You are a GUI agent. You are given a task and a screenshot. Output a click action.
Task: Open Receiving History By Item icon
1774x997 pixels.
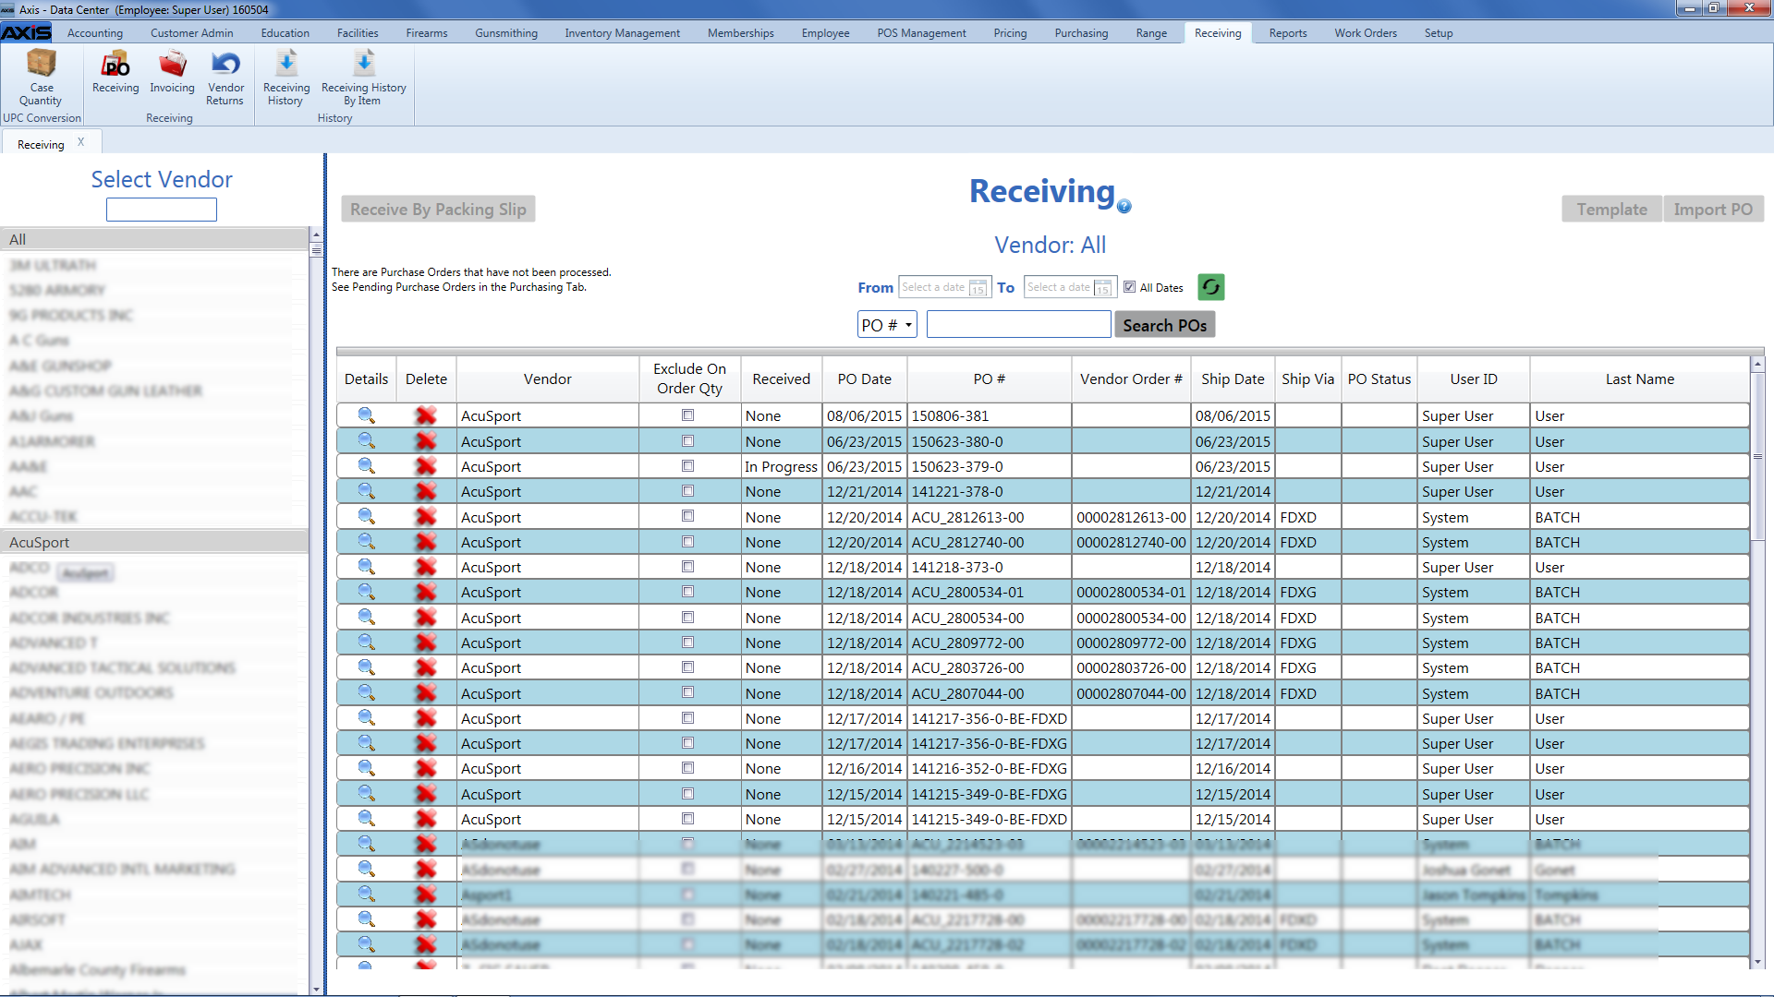363,78
